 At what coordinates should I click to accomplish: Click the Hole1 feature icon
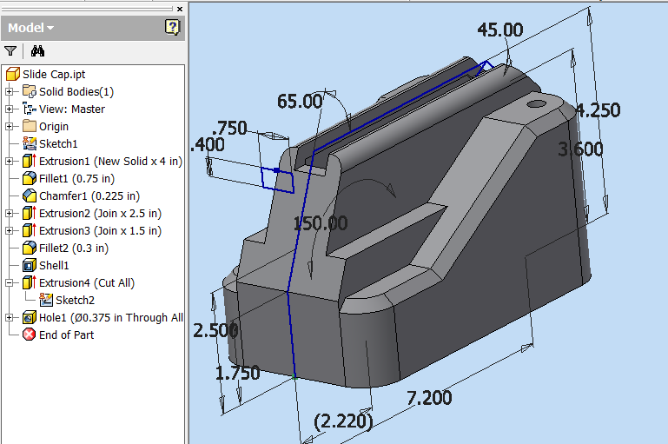(x=30, y=317)
